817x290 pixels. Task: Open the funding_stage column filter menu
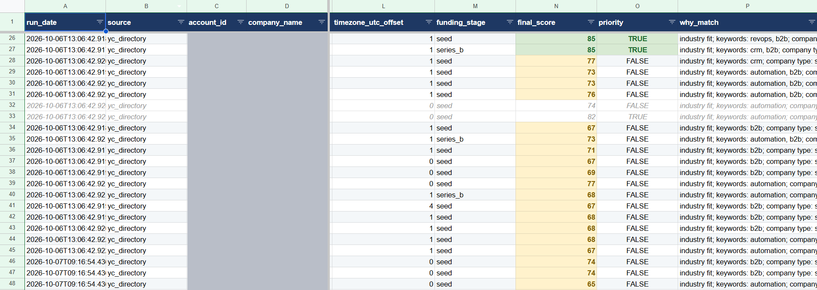(x=510, y=22)
